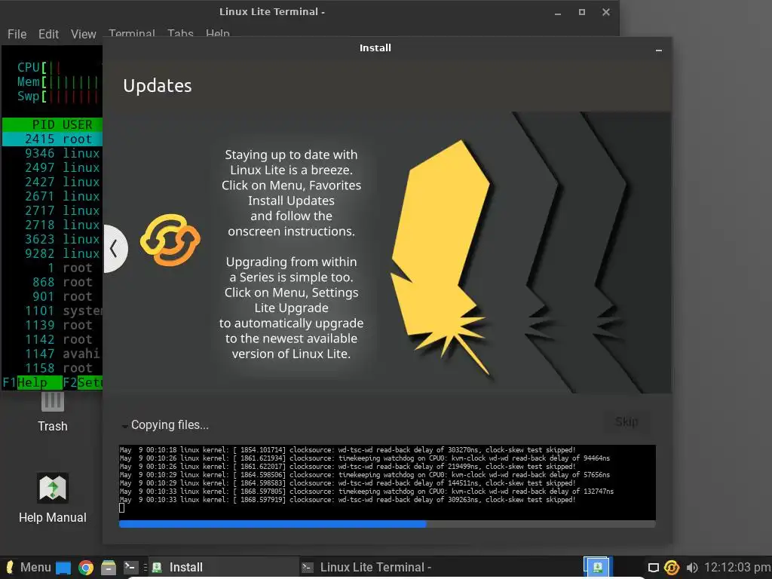The image size is (772, 579).
Task: Open the Tabs menu in Terminal
Action: (180, 33)
